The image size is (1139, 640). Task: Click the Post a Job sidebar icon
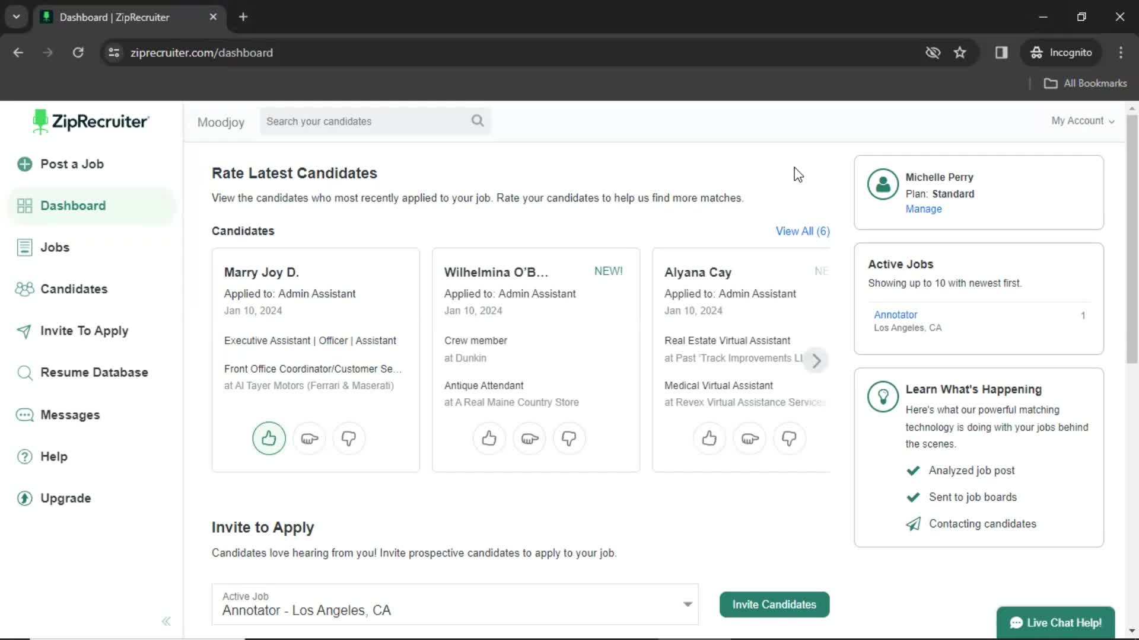coord(24,164)
